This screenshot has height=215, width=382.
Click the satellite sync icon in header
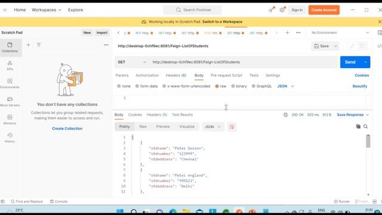271,10
